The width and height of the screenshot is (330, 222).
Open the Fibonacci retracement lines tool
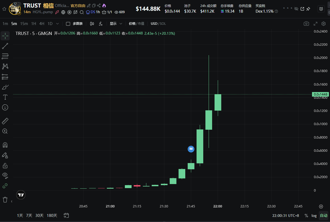[5, 56]
